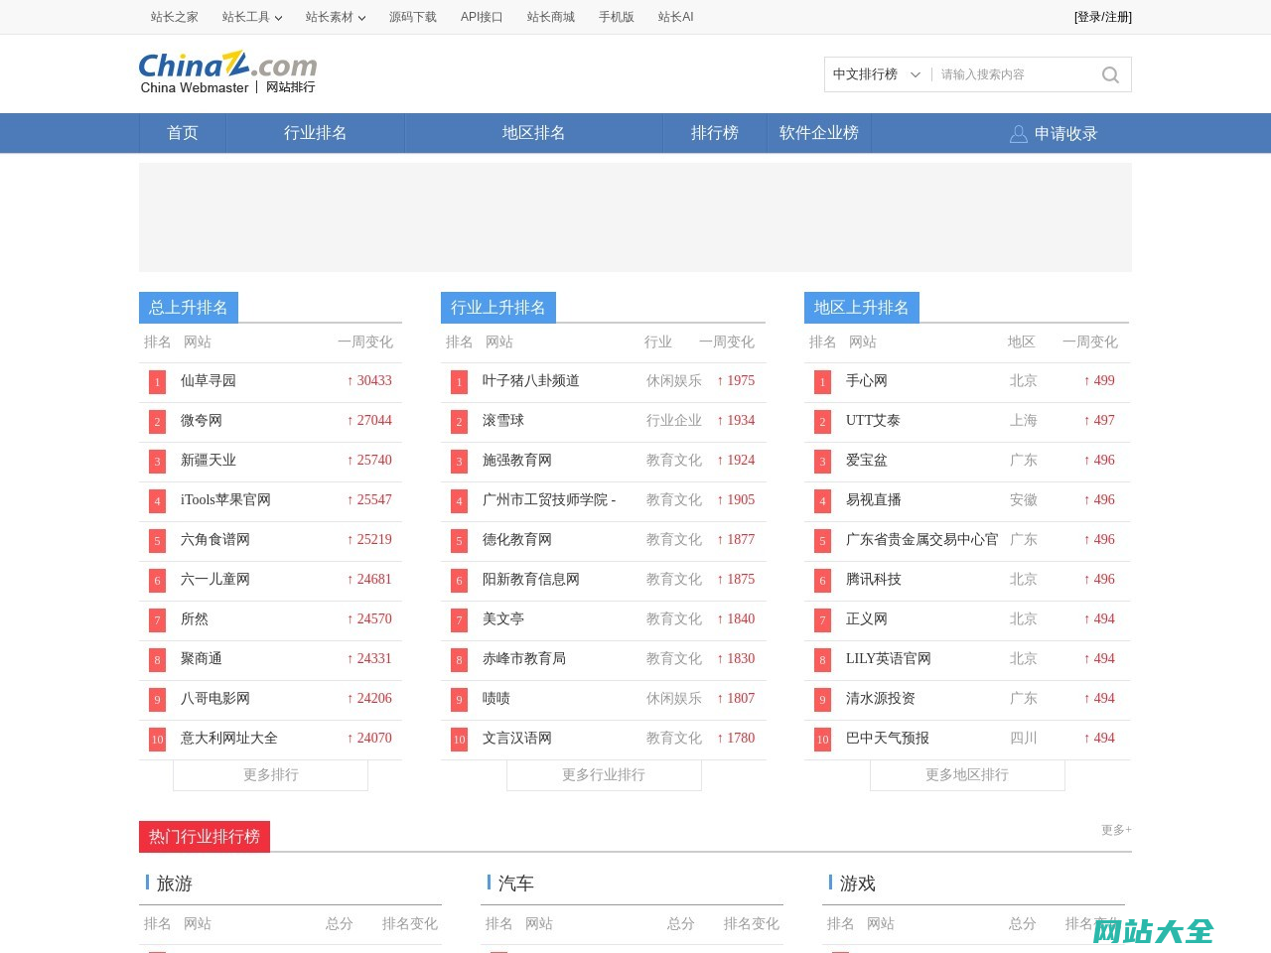Viewport: 1271px width, 953px height.
Task: Open the 易视直播 site link
Action: click(874, 500)
